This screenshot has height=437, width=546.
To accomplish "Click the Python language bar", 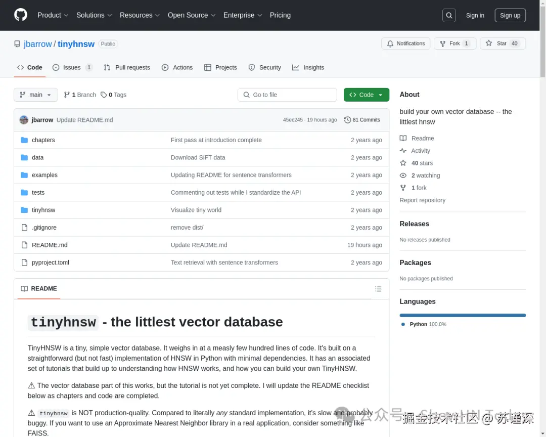I will click(463, 316).
